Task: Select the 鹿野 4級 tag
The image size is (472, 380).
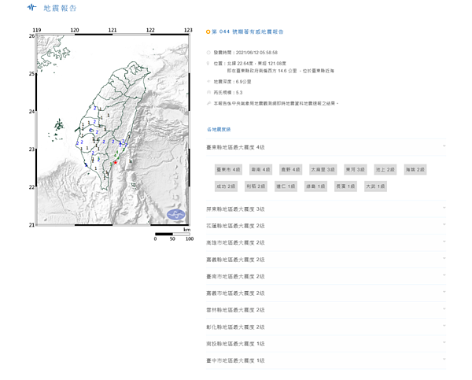Action: (x=290, y=169)
